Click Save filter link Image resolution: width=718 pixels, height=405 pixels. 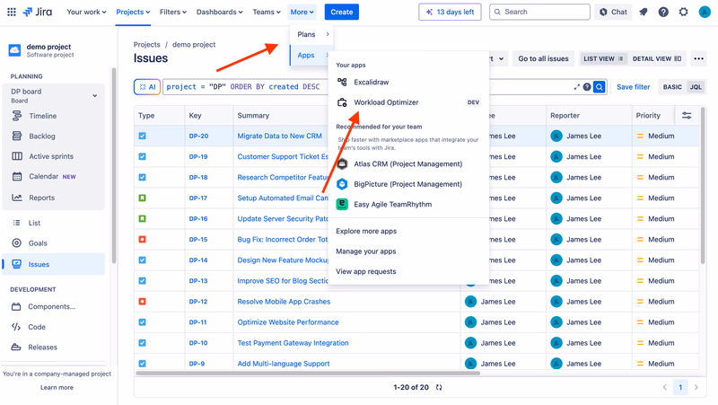tap(633, 87)
